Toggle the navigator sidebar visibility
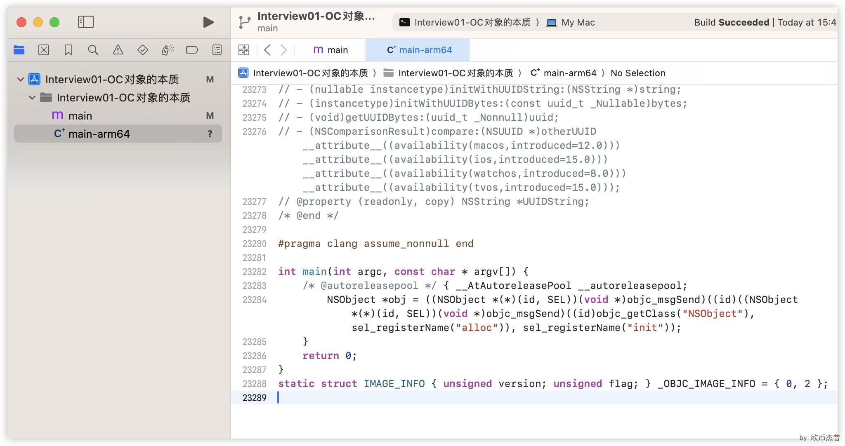The image size is (845, 446). click(86, 22)
